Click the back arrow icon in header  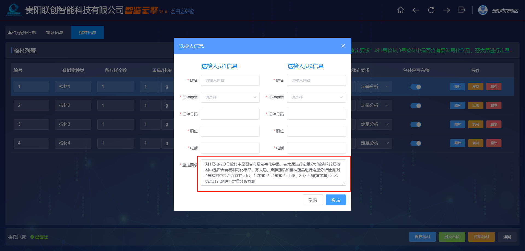click(x=416, y=10)
